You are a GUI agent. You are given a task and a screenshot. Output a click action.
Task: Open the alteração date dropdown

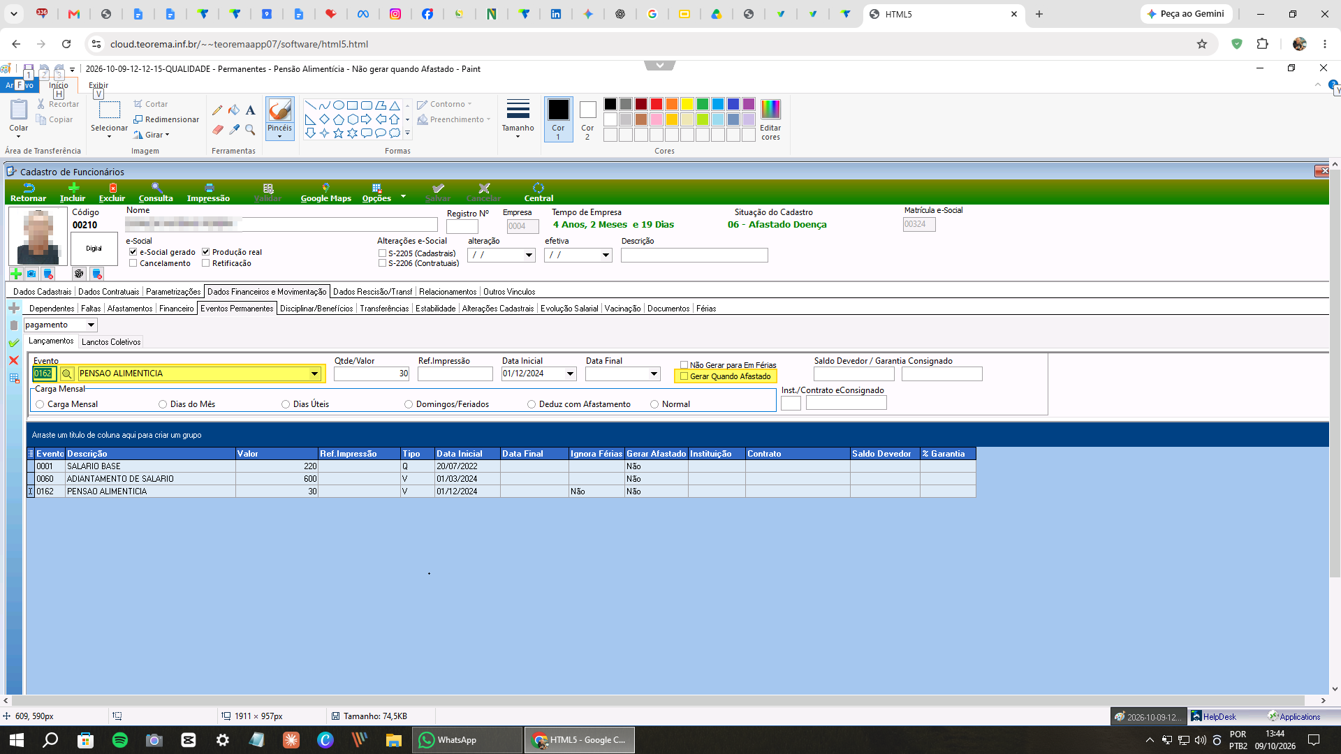click(529, 256)
